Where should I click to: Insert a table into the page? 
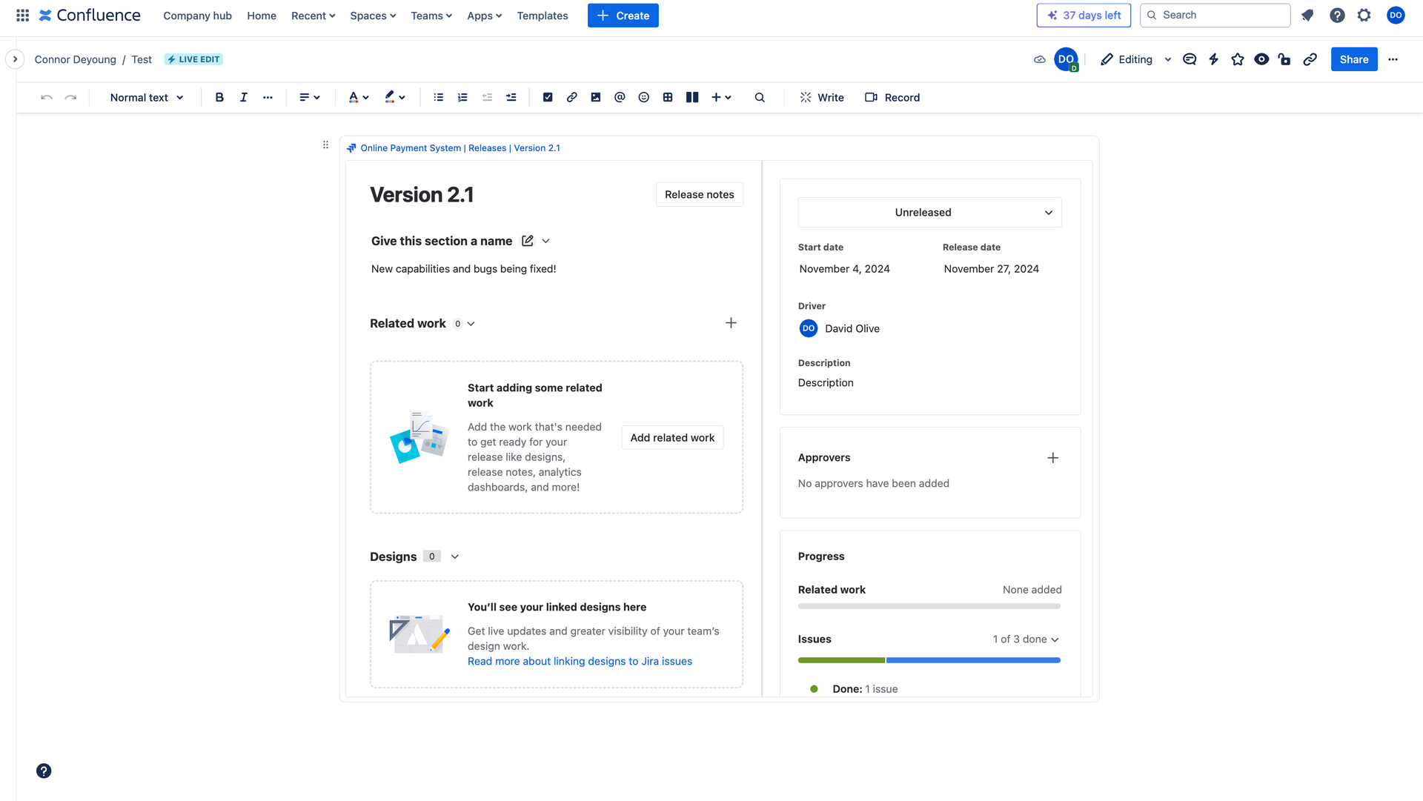point(668,97)
